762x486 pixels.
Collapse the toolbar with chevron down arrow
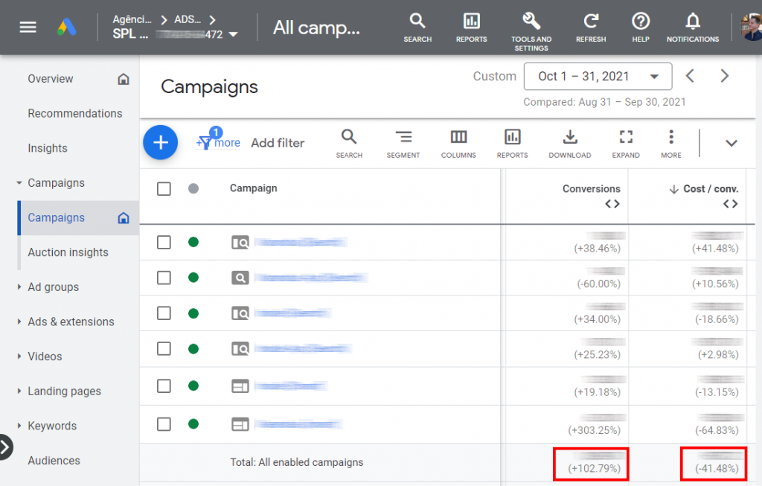coord(731,143)
